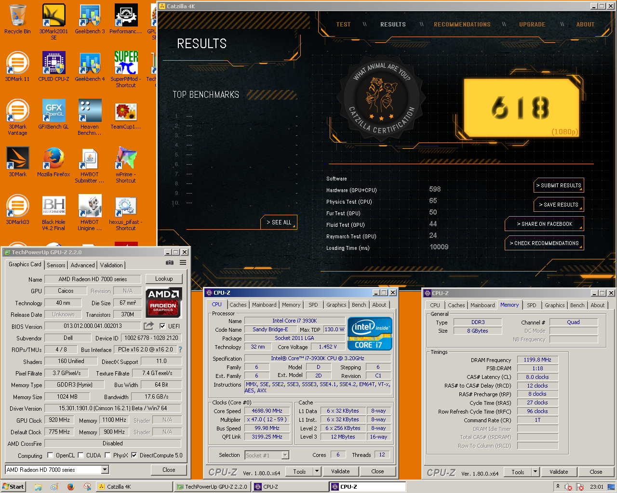Toggle CUDA checkbox in GPU-Z
This screenshot has height=493, width=617.
click(81, 455)
